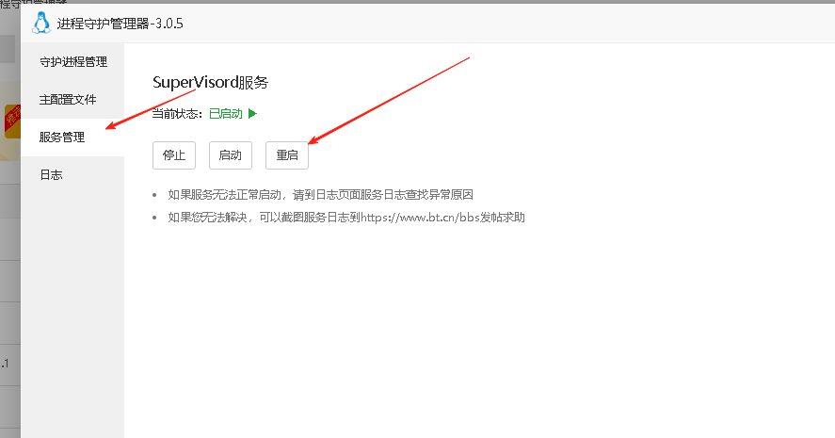Open the 日志 tab
The height and width of the screenshot is (438, 835).
click(72, 175)
